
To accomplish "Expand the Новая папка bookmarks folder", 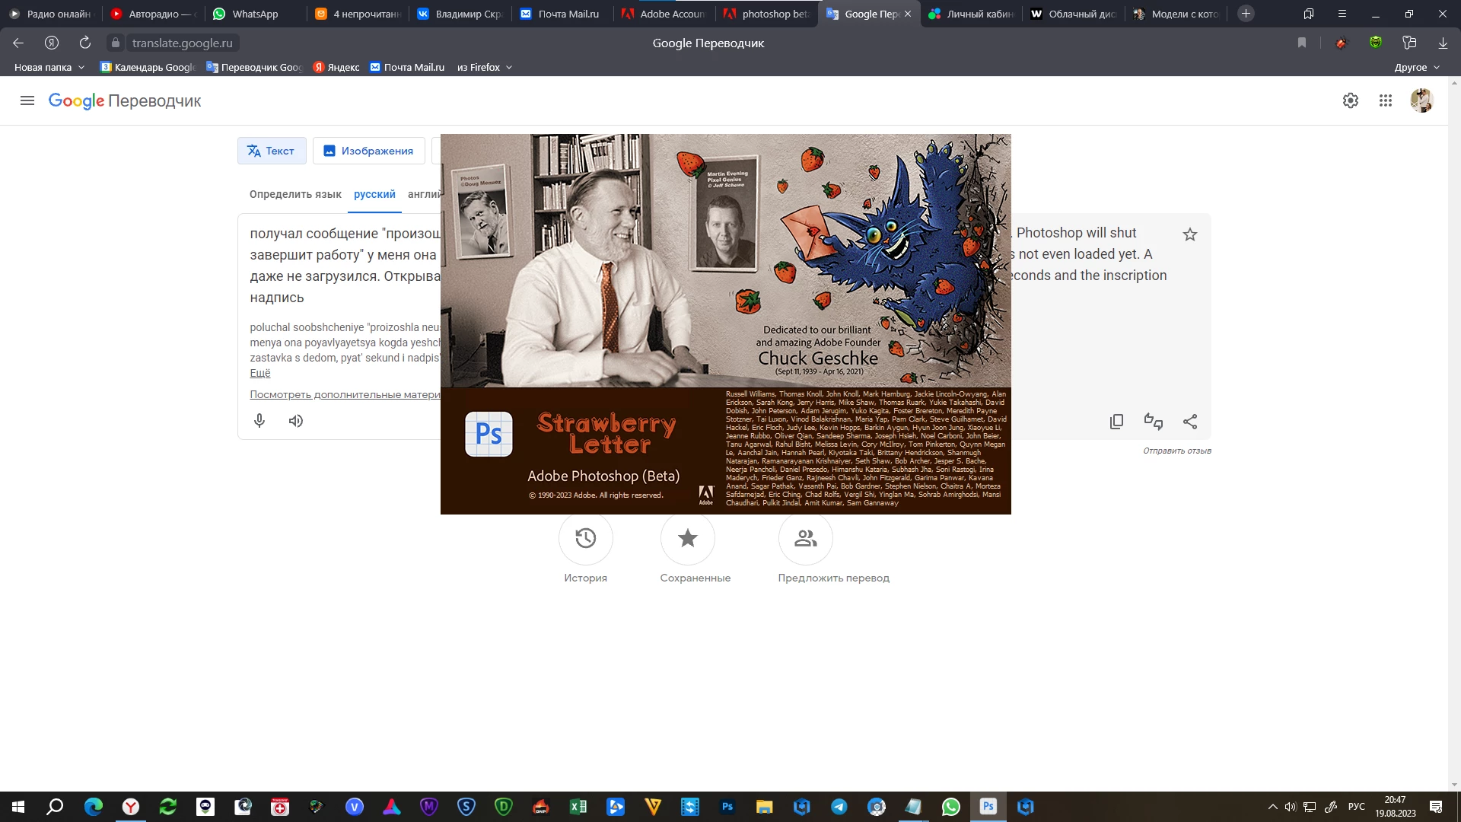I will click(49, 67).
